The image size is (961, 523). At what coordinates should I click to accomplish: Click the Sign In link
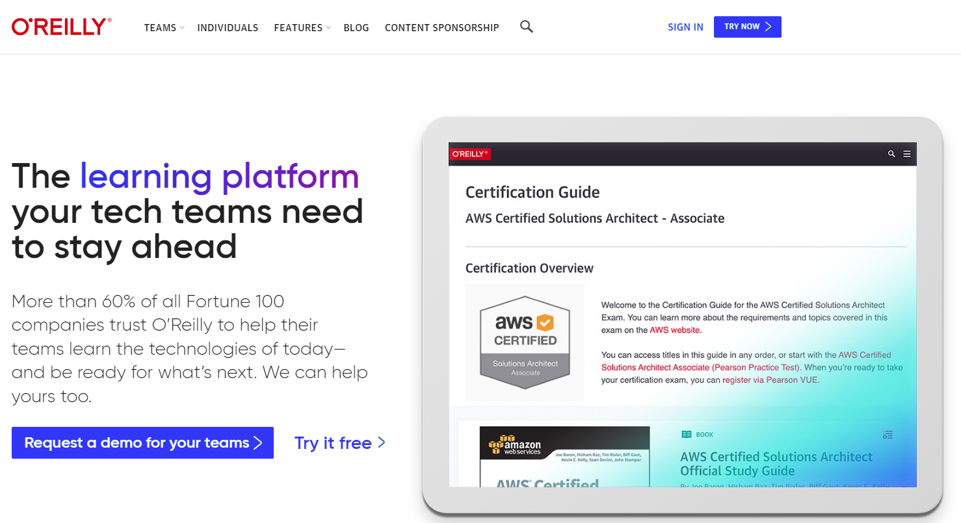pyautogui.click(x=685, y=27)
